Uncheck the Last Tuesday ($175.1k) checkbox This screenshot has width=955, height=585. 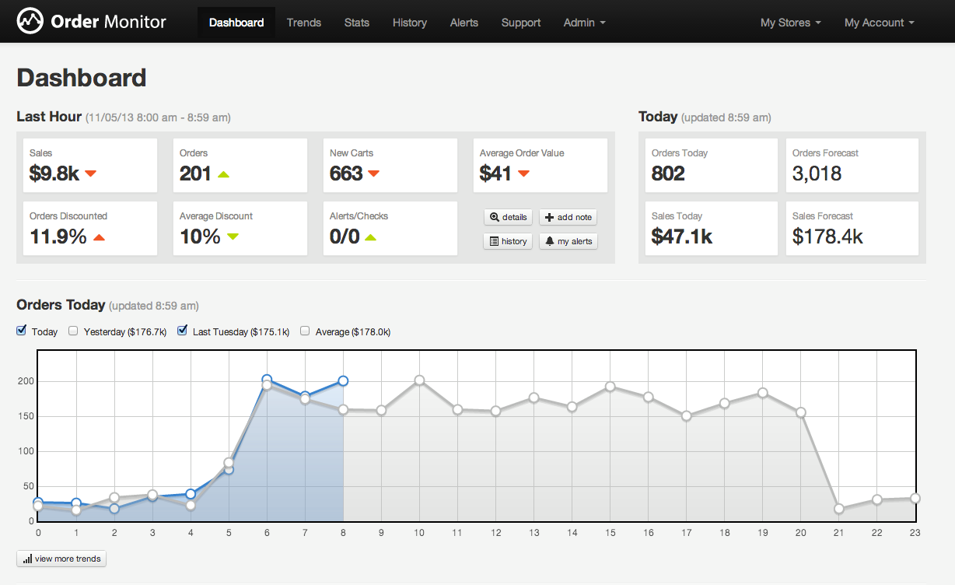pyautogui.click(x=183, y=331)
